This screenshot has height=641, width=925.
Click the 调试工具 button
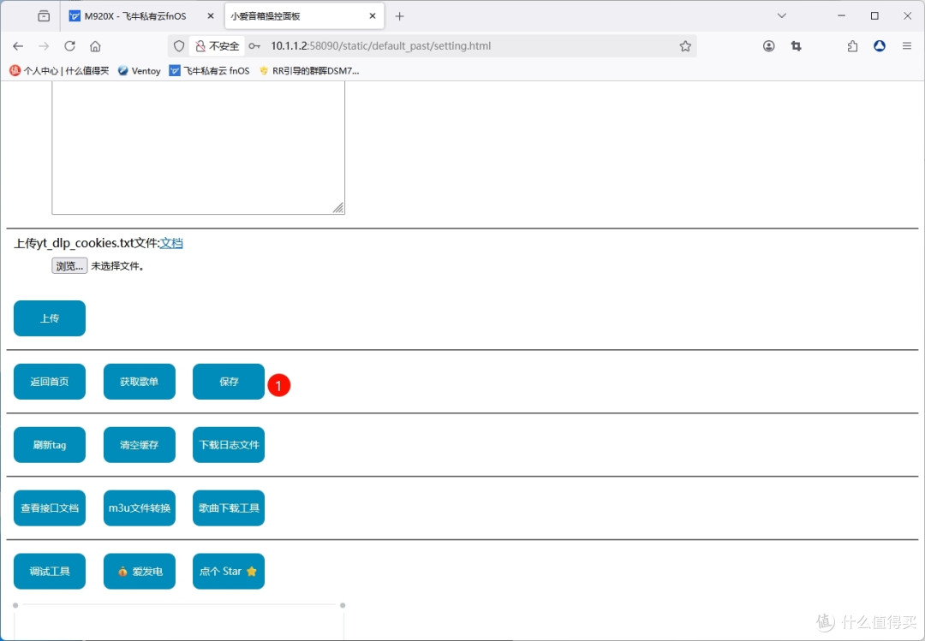50,571
